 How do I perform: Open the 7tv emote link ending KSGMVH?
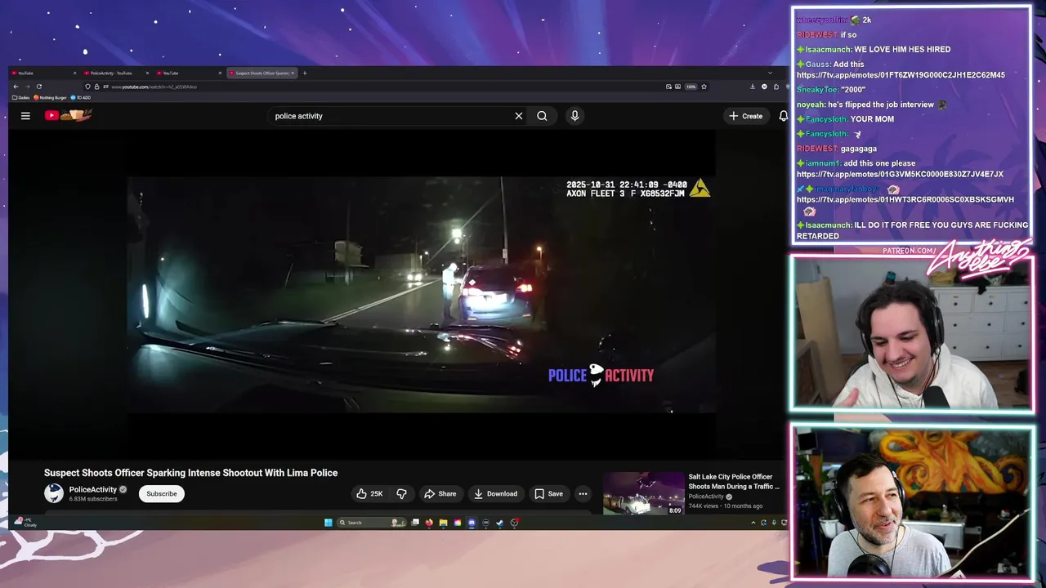tap(905, 199)
